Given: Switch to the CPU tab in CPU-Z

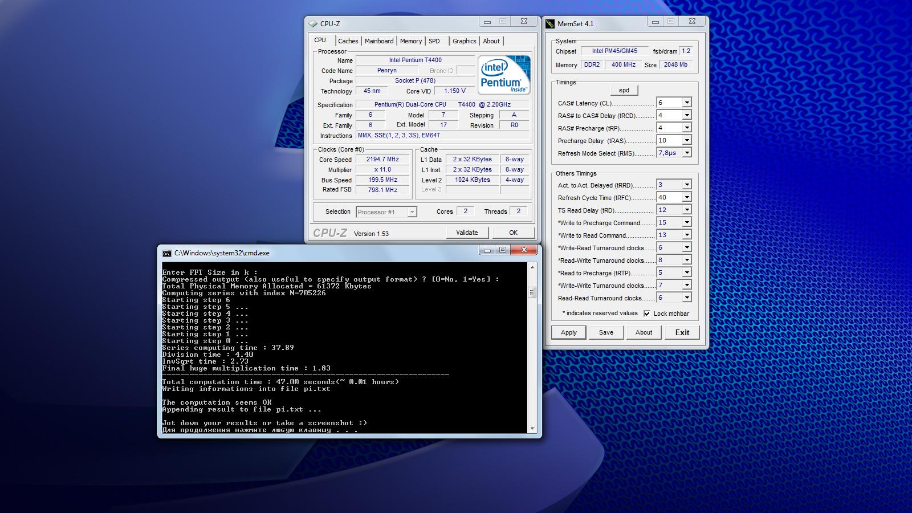Looking at the screenshot, I should [x=320, y=40].
